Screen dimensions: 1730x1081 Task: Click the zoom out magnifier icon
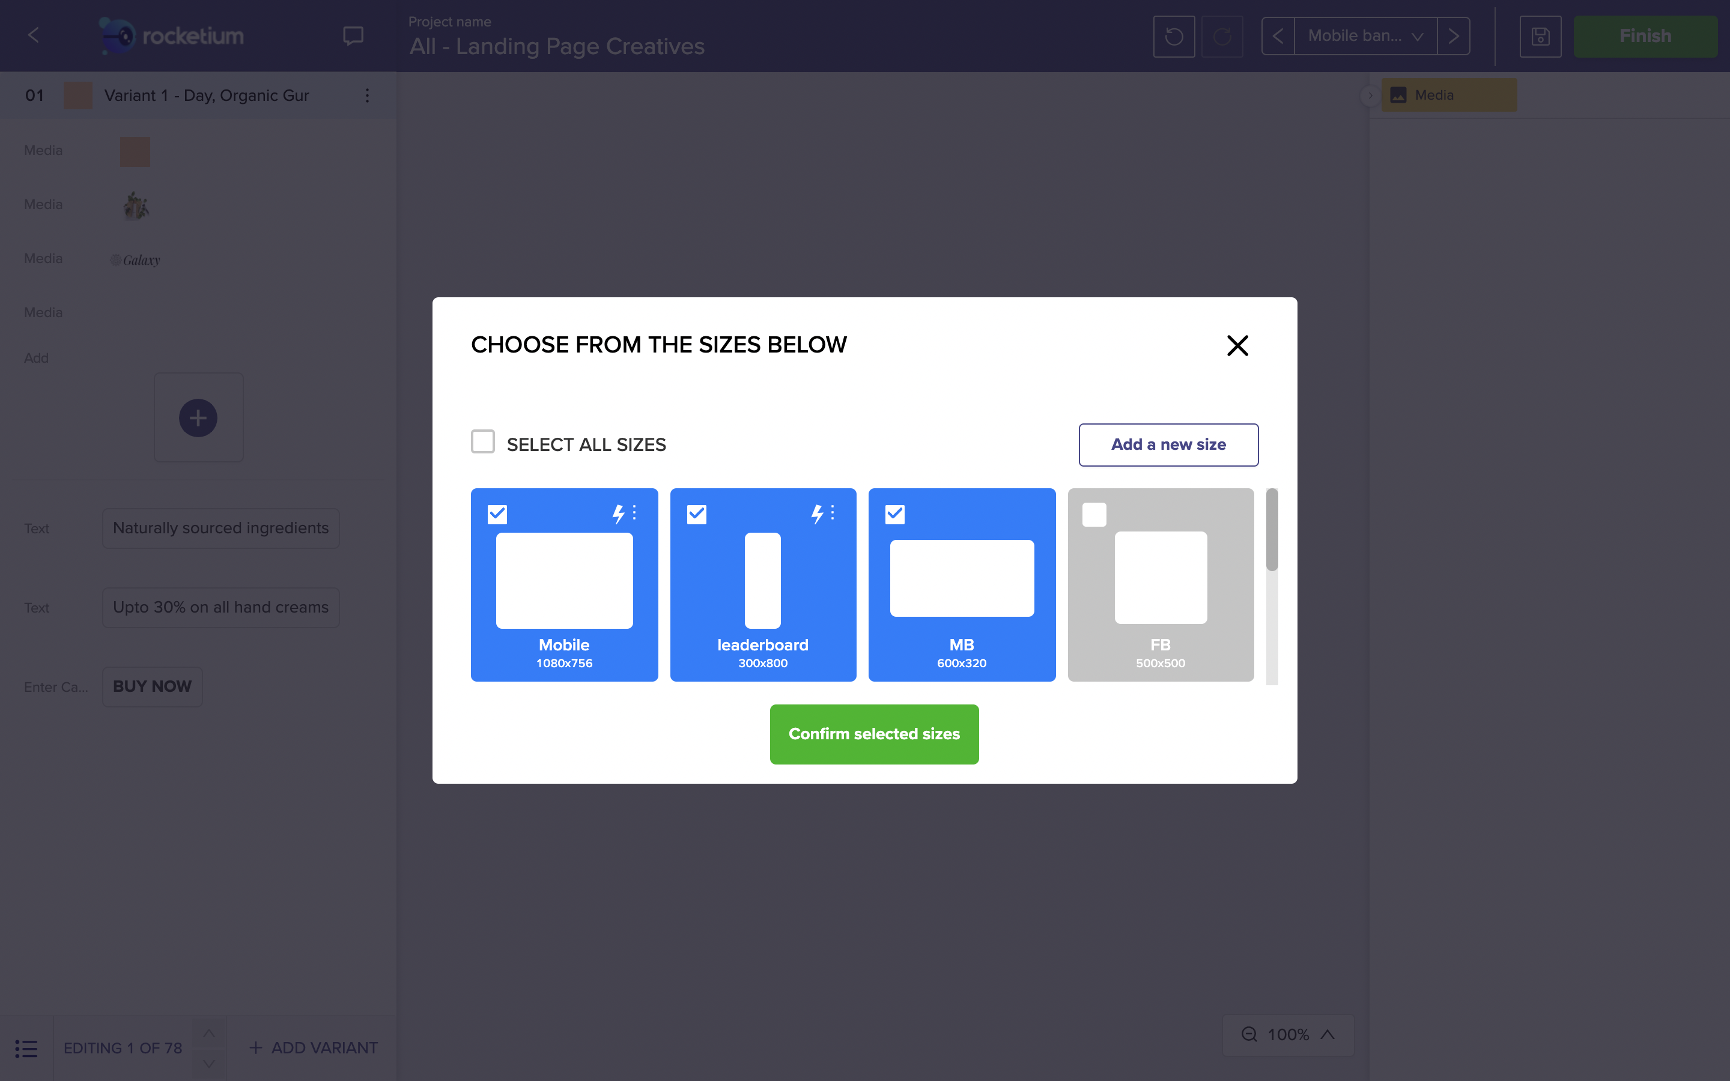pos(1249,1035)
